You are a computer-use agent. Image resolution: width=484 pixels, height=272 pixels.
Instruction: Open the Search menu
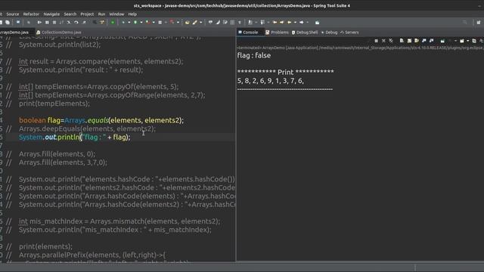pyautogui.click(x=70, y=14)
